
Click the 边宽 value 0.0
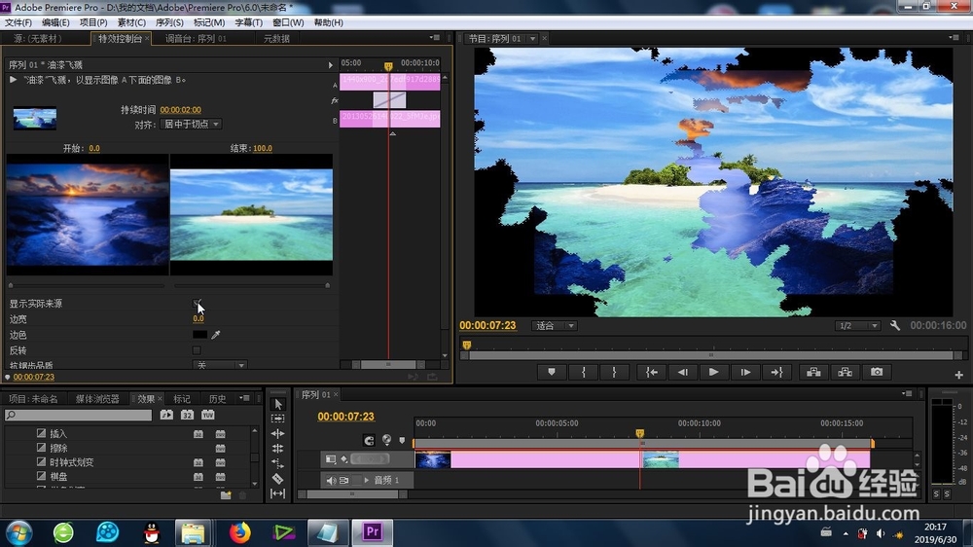tap(198, 318)
